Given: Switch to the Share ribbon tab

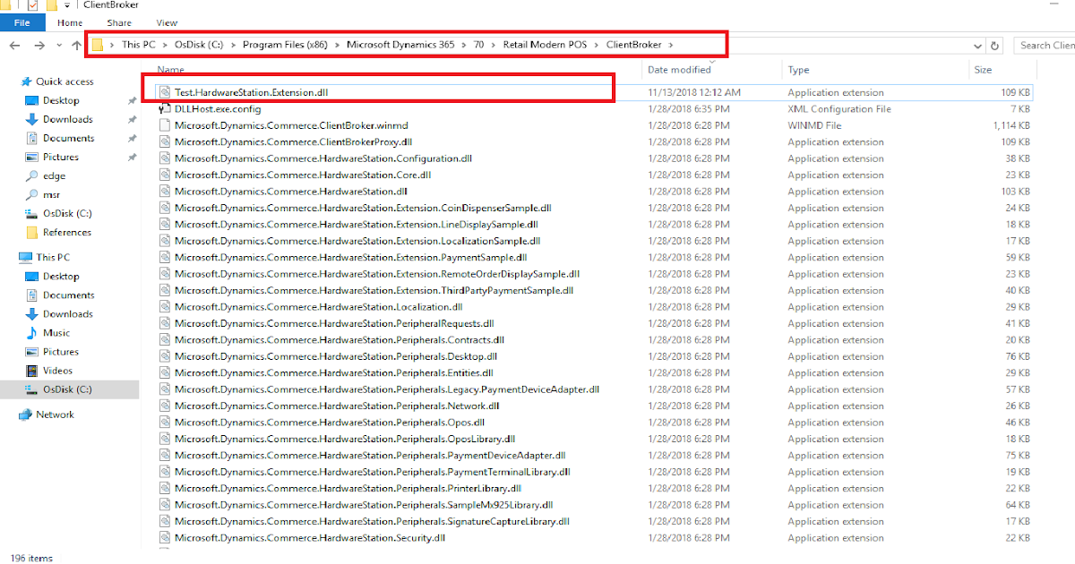Looking at the screenshot, I should pos(119,22).
